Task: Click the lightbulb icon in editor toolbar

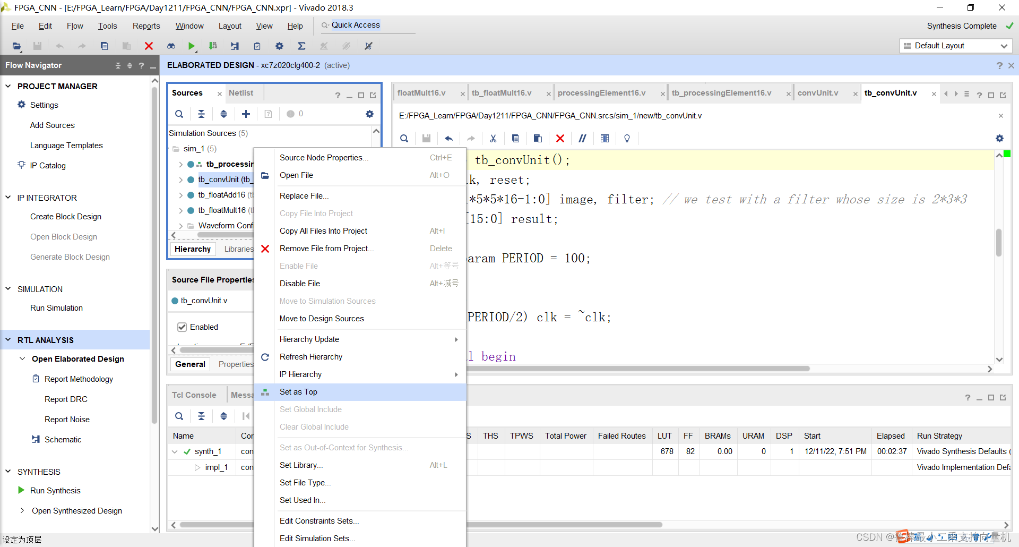Action: click(627, 138)
